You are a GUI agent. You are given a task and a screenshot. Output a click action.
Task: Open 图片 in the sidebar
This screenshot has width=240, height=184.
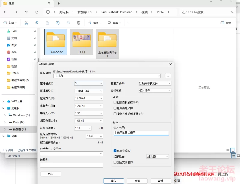[x=14, y=45]
